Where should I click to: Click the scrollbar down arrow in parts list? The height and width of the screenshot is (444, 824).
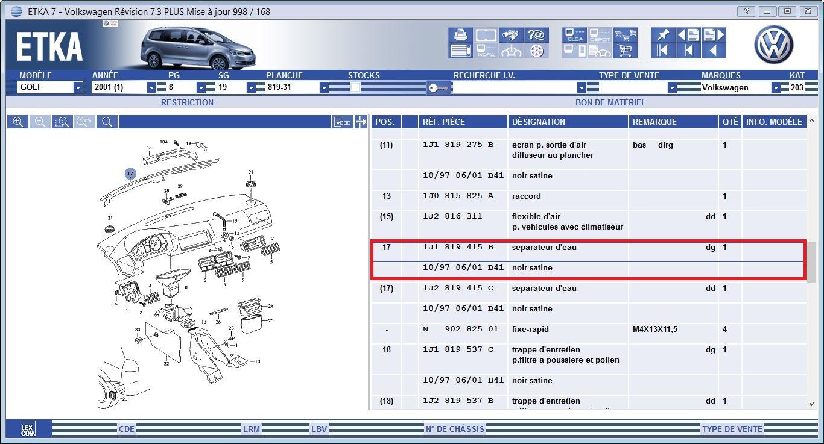812,404
